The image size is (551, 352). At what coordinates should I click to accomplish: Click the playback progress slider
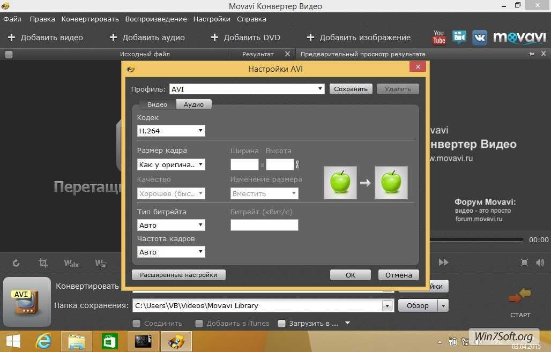(476, 239)
